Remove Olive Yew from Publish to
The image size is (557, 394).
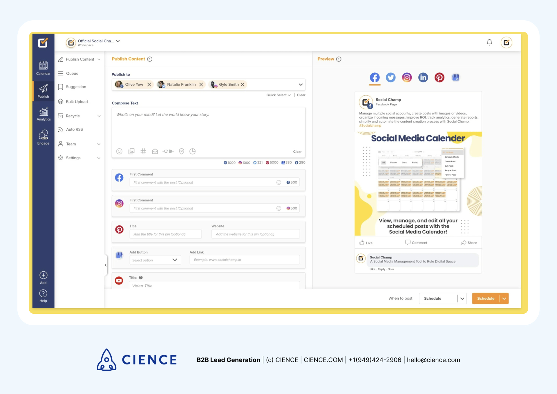click(149, 85)
